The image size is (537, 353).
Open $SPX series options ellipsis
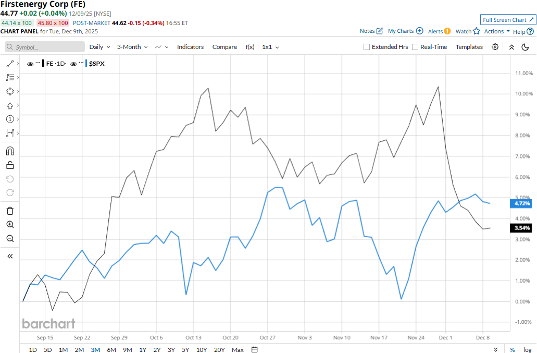pos(81,63)
